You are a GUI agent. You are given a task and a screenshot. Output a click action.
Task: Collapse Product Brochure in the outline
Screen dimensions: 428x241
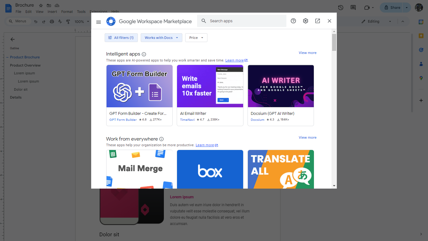7,57
